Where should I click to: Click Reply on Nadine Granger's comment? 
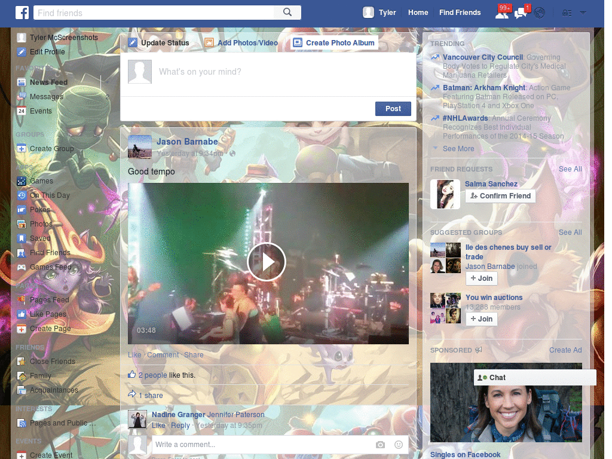180,426
